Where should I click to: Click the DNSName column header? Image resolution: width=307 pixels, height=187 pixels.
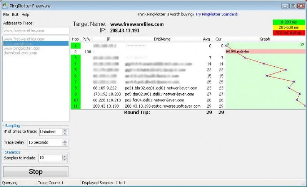click(162, 39)
